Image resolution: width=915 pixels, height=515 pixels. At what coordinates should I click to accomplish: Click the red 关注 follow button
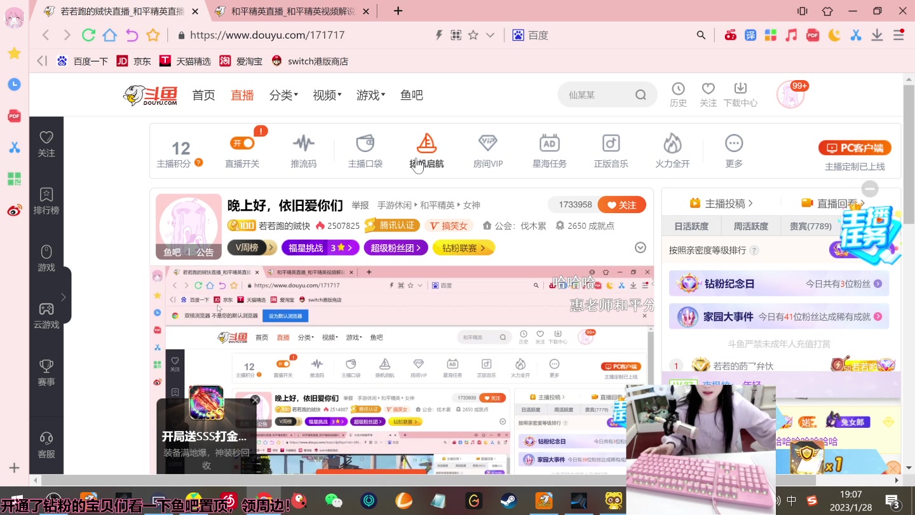pos(621,204)
